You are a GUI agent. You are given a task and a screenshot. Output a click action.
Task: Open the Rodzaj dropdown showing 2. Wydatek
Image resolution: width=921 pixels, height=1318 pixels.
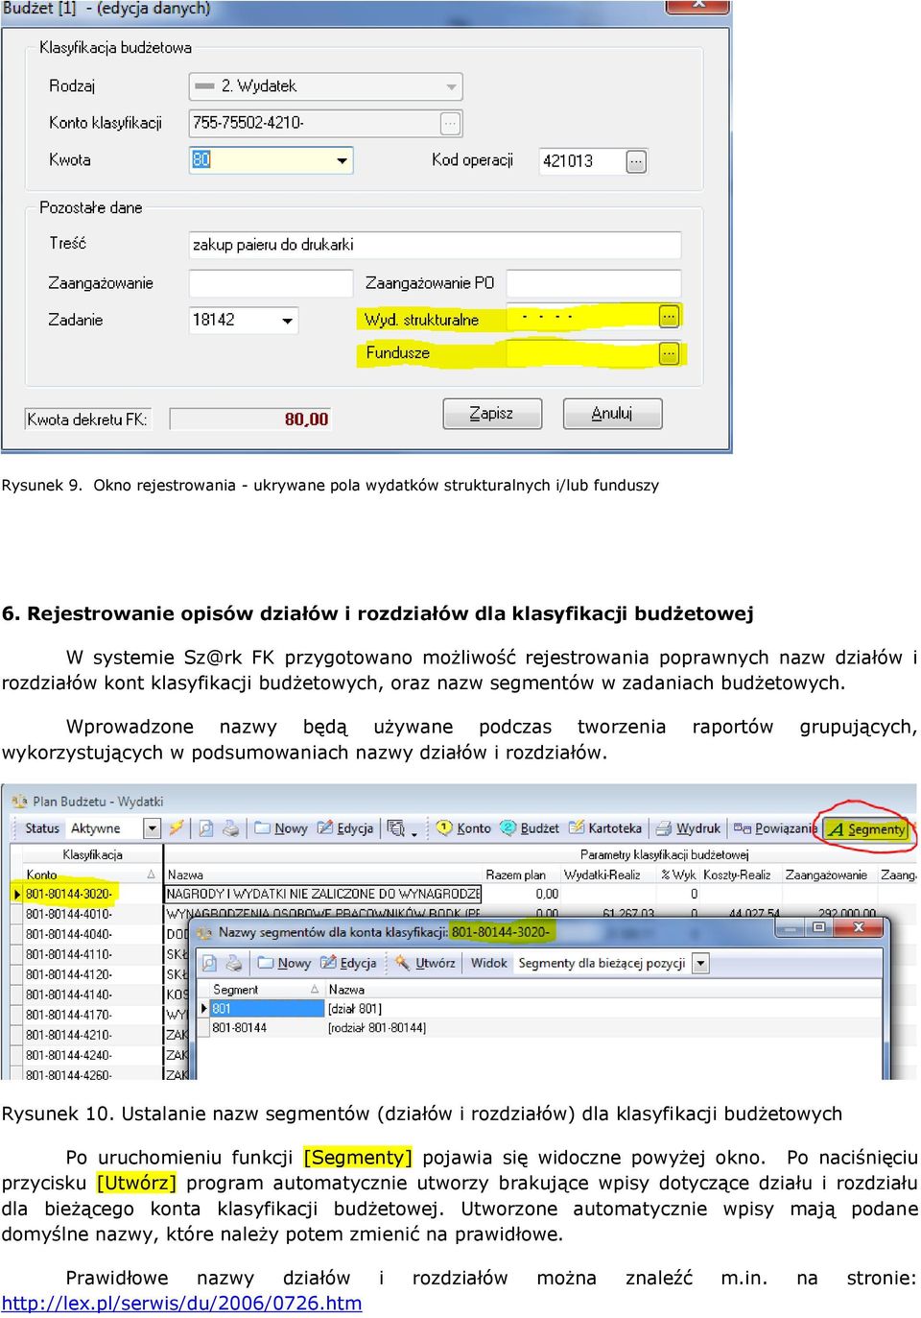(x=325, y=86)
